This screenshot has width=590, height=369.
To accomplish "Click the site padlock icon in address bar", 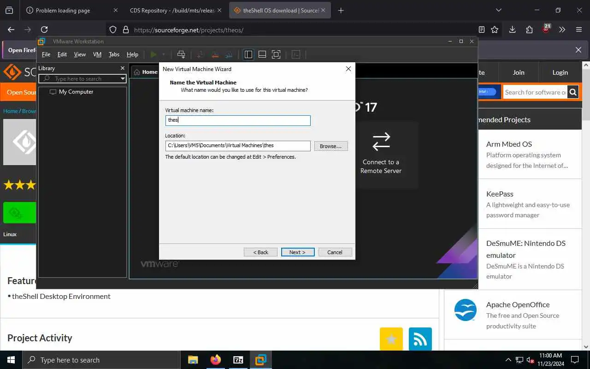I will click(x=125, y=30).
